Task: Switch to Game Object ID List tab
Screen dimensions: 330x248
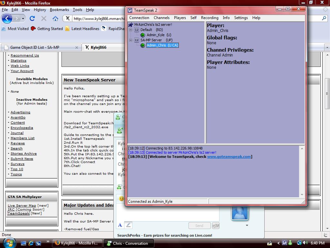Action: coord(41,47)
